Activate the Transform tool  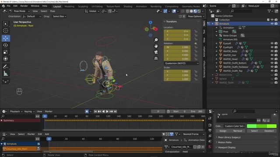6,59
